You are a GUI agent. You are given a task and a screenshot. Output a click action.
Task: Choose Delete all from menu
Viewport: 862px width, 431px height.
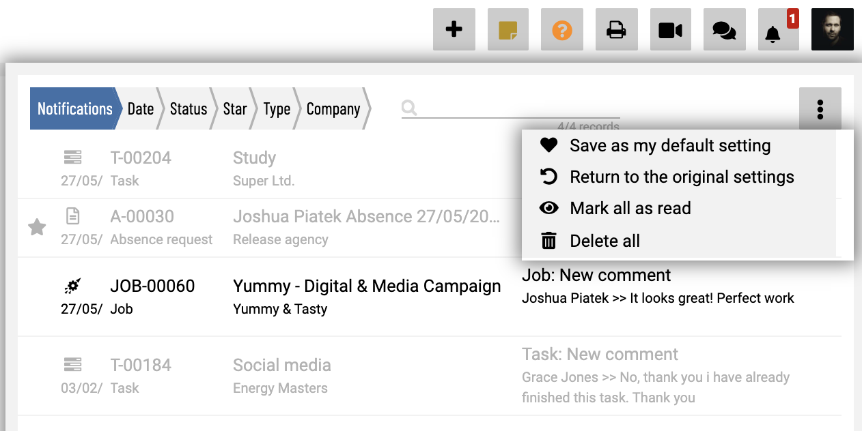[604, 241]
